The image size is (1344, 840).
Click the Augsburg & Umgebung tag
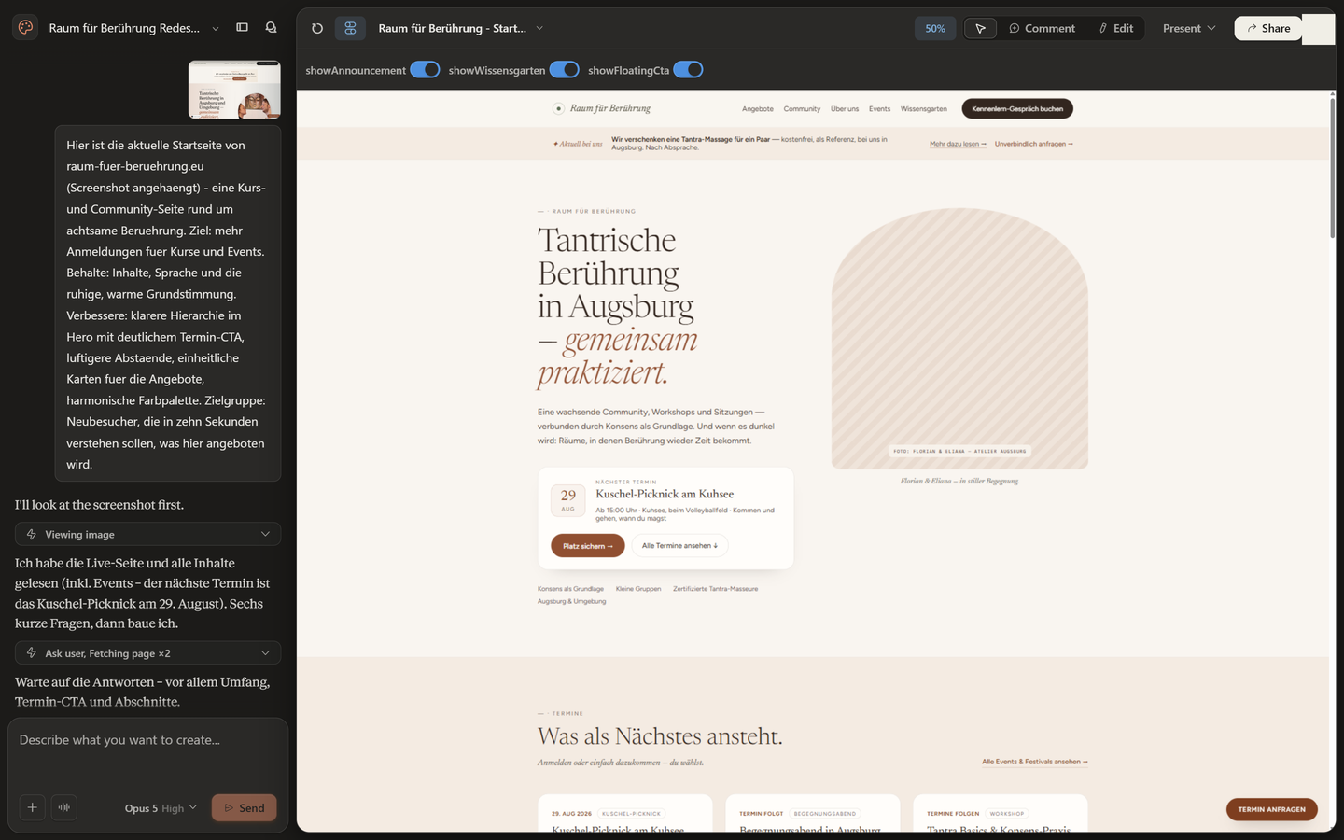tap(571, 601)
